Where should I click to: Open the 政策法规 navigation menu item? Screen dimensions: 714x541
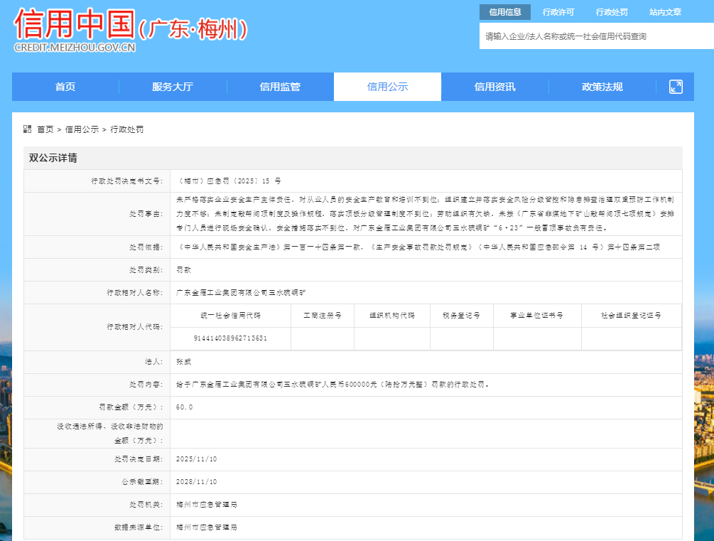click(x=602, y=87)
